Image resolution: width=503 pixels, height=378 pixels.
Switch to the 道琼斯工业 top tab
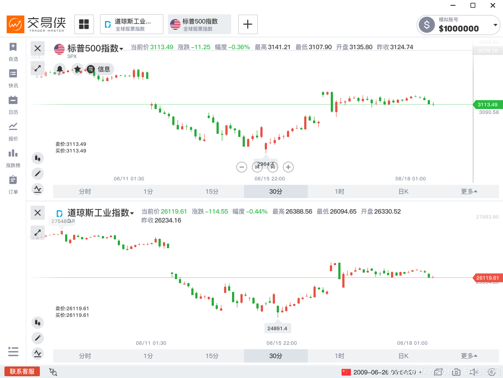[132, 24]
